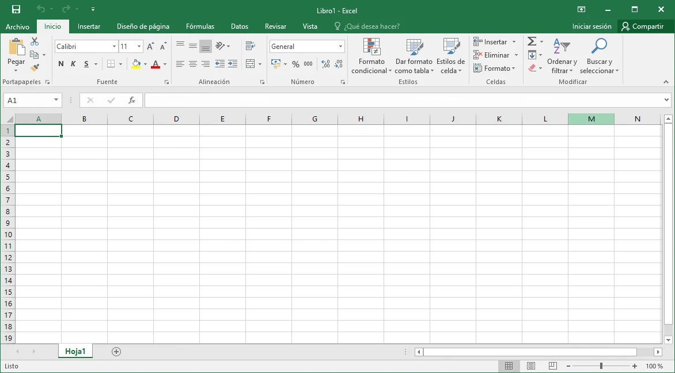Click the Insert function fx icon
The height and width of the screenshot is (373, 675).
(x=131, y=100)
